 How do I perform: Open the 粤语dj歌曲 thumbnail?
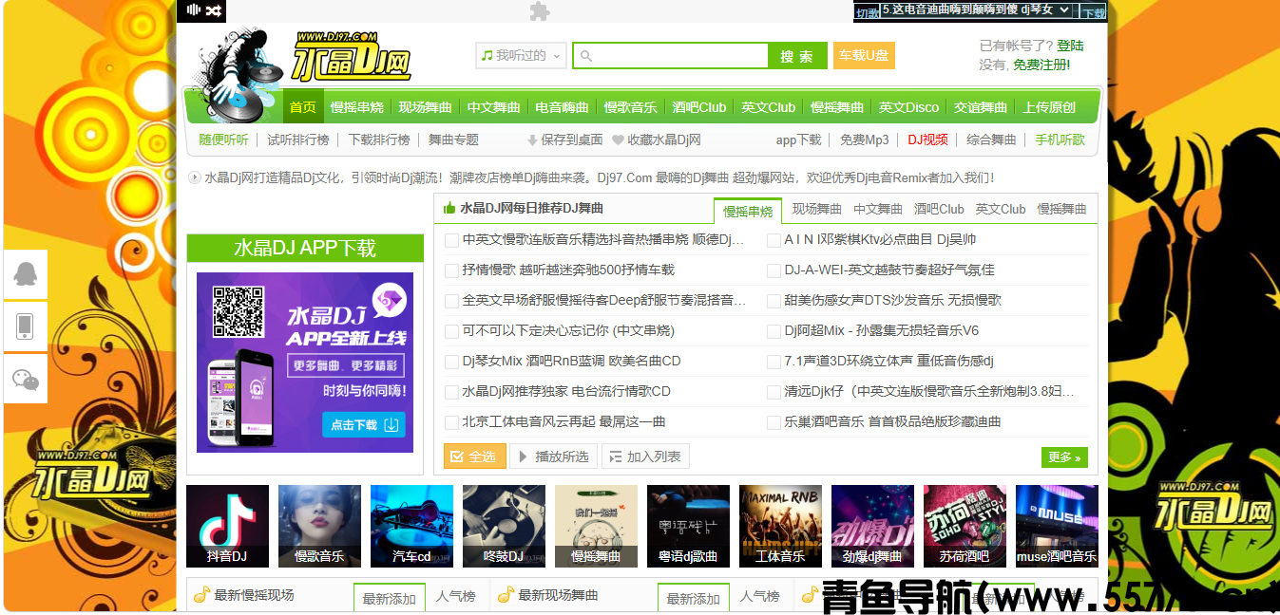click(x=688, y=526)
